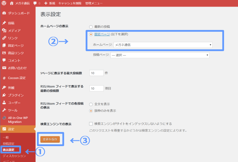238x162 pixels.
Task: Click the 外観 paintbrush icon
Action: (4, 87)
